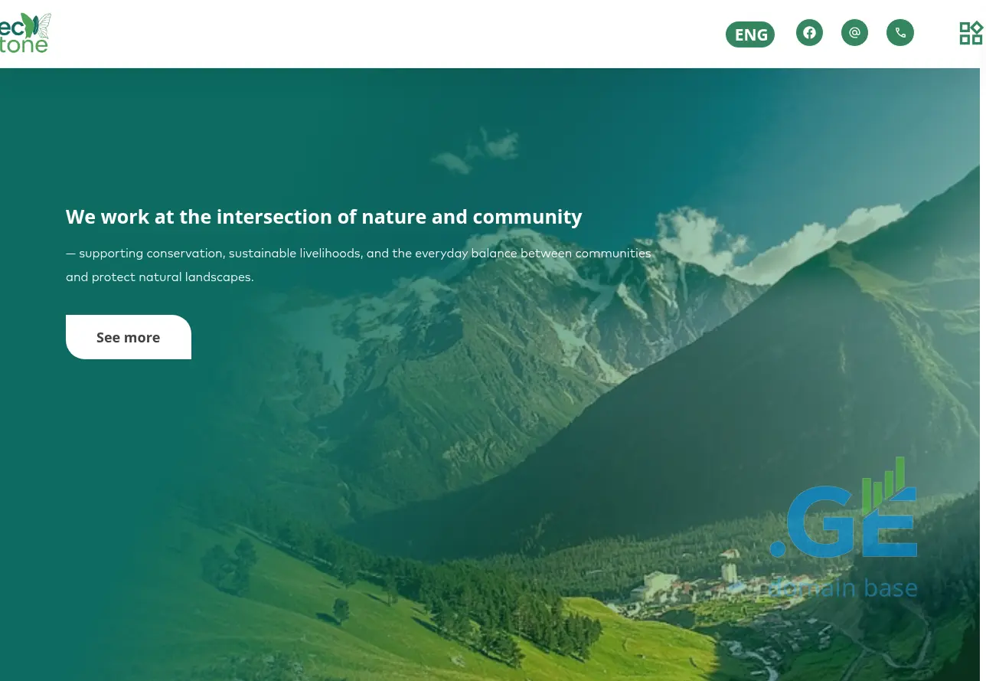Click the email @ contact icon
This screenshot has width=986, height=681.
854,33
